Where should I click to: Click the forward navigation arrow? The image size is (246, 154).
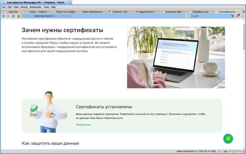click(x=8, y=16)
